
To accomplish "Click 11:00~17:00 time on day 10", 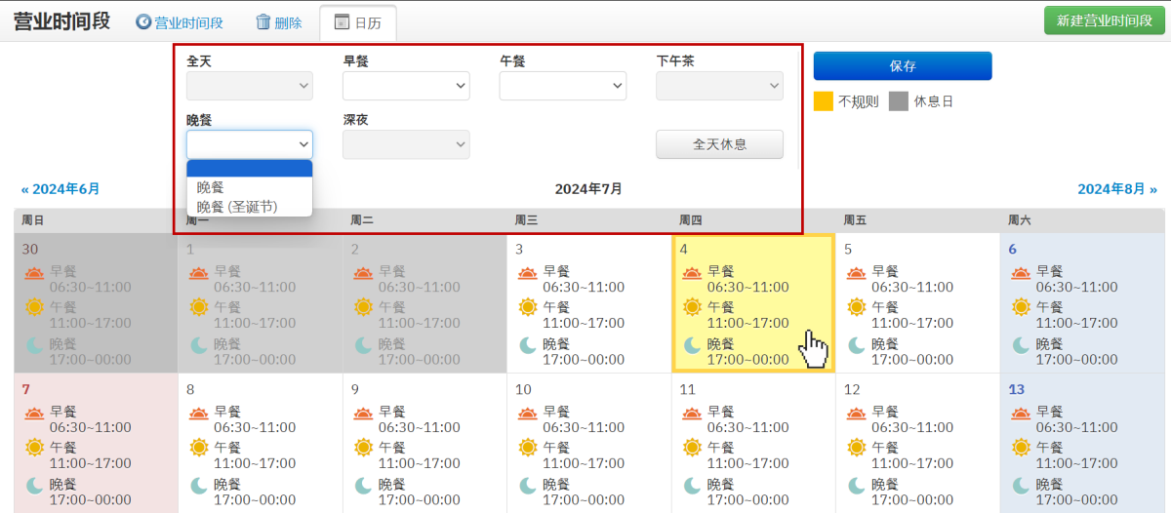I will pos(584,464).
